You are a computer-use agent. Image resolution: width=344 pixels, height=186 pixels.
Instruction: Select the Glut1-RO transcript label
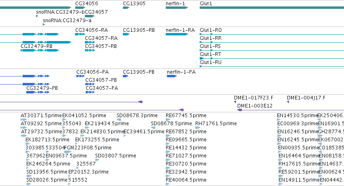[211, 30]
